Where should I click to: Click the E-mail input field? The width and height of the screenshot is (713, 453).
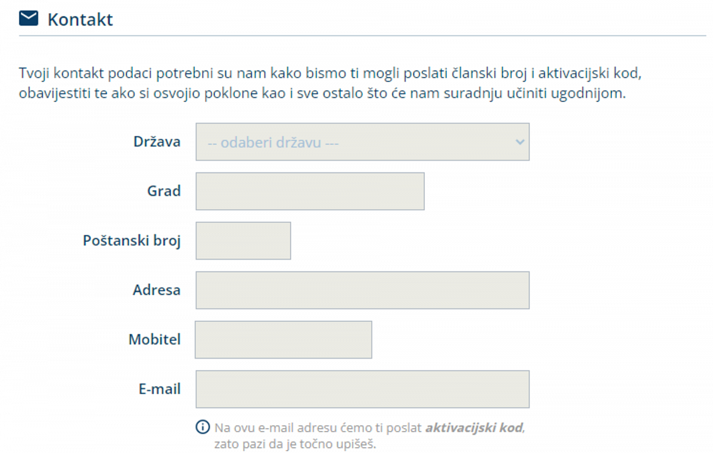coord(362,390)
